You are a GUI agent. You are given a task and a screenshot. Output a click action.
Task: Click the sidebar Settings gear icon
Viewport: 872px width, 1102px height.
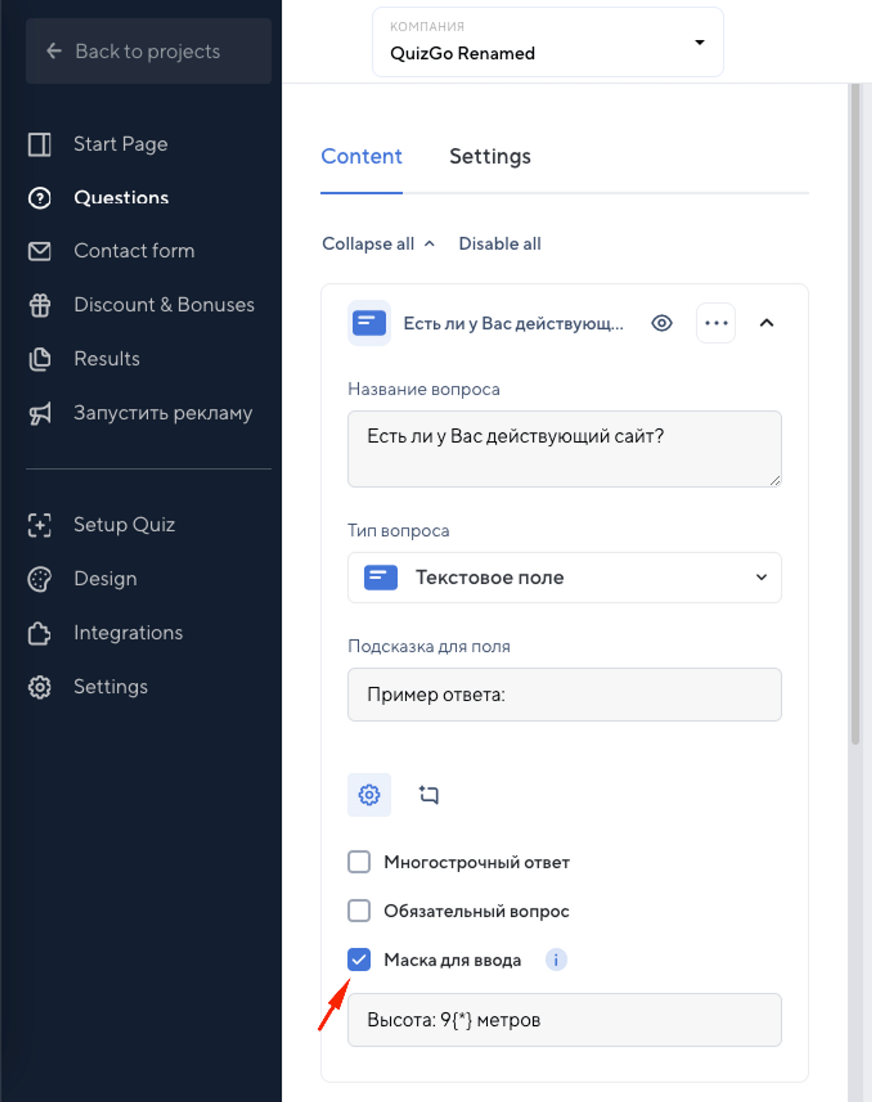tap(39, 687)
